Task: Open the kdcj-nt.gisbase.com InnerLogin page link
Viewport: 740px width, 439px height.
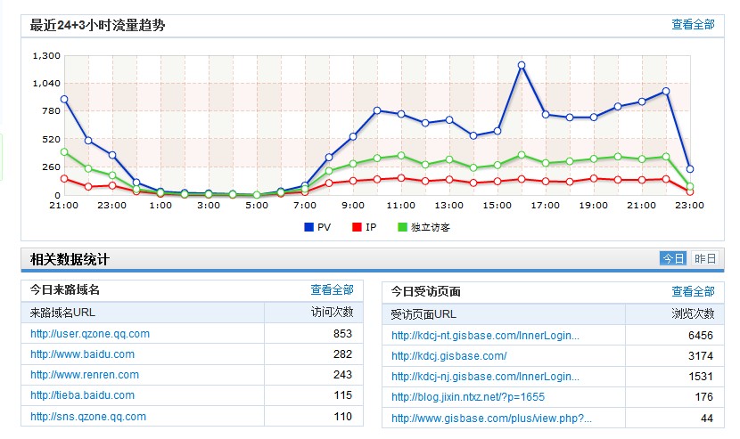Action: pos(486,336)
